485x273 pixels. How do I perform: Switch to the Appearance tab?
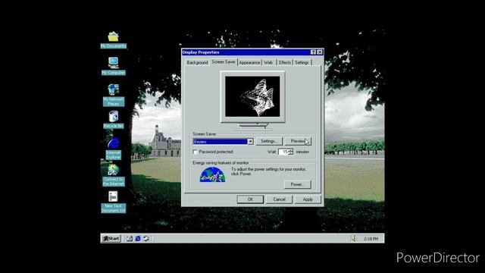click(249, 62)
